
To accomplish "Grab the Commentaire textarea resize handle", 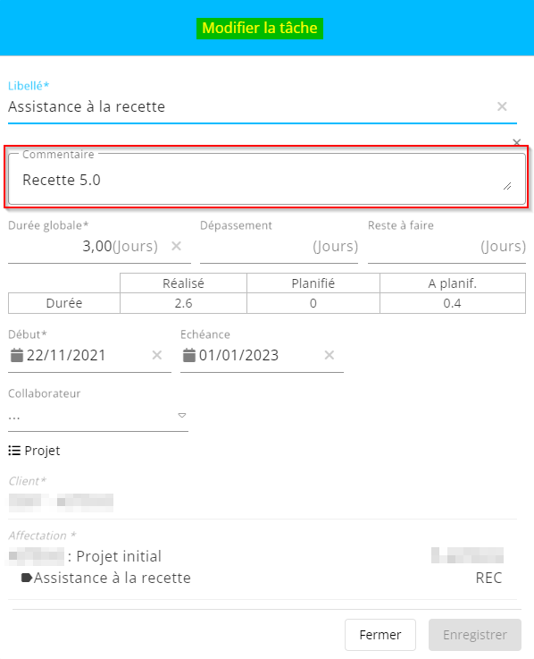I will click(507, 186).
